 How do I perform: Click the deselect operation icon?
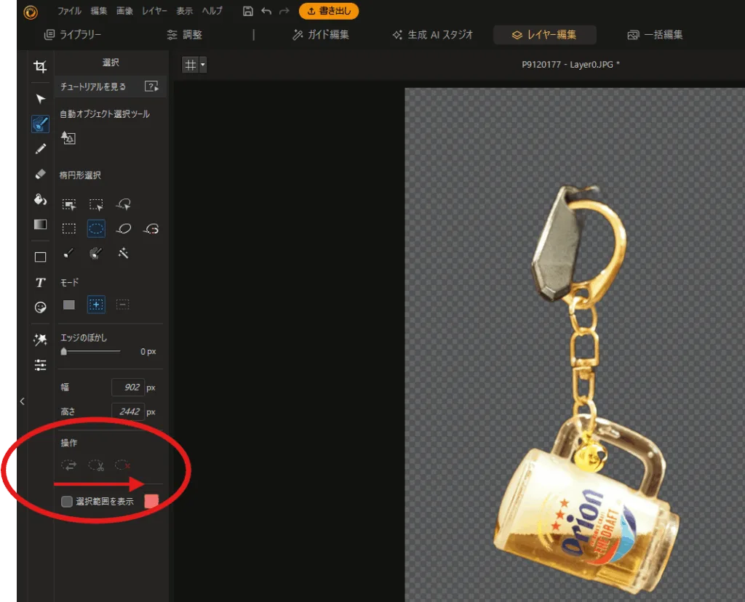point(122,465)
